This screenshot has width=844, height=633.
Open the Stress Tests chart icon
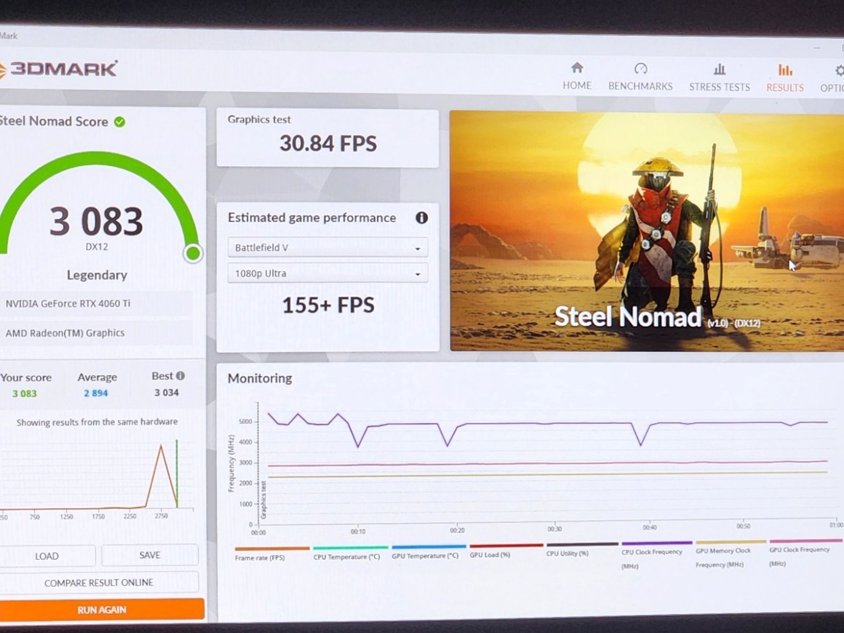coord(720,69)
